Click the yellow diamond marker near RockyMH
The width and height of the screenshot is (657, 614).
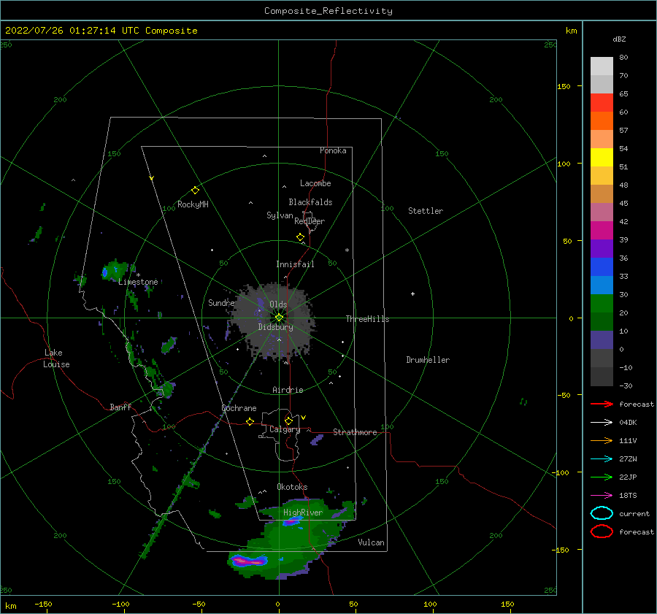pyautogui.click(x=195, y=191)
